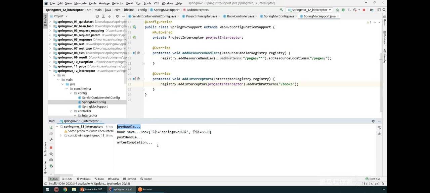Screen dimensions: 430x193
Task: Switch to the ProjectInterceptor.java tab
Action: [x=201, y=16]
